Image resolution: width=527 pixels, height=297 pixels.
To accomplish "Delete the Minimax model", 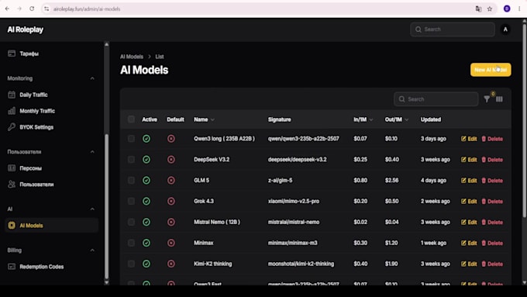I will pyautogui.click(x=492, y=243).
